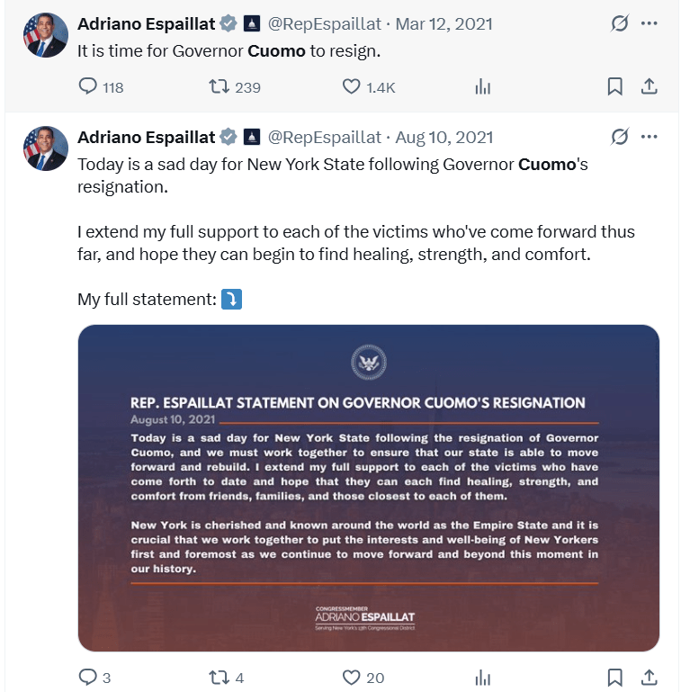Viewport: 681px width, 692px height.
Task: Open the Cuomo resignation statement image
Action: pyautogui.click(x=368, y=488)
